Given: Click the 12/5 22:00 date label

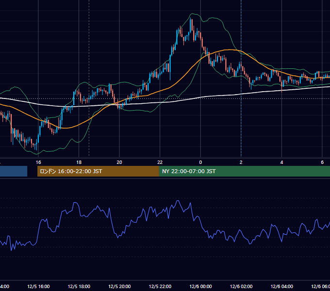Looking at the screenshot, I should 160,286.
